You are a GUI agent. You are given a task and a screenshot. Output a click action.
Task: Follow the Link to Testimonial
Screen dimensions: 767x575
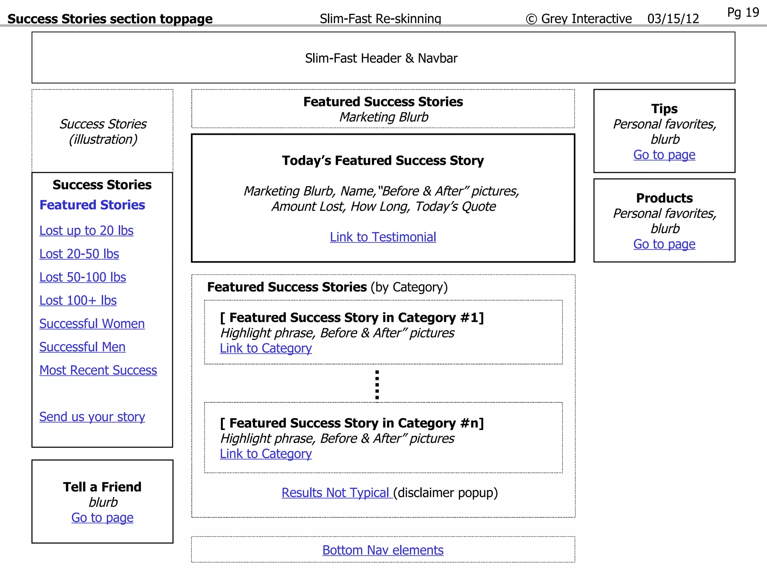pos(383,237)
